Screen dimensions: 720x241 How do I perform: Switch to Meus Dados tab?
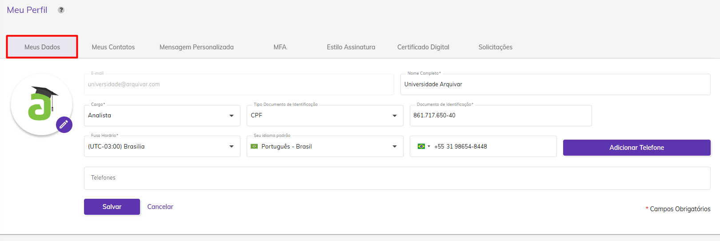click(x=42, y=47)
